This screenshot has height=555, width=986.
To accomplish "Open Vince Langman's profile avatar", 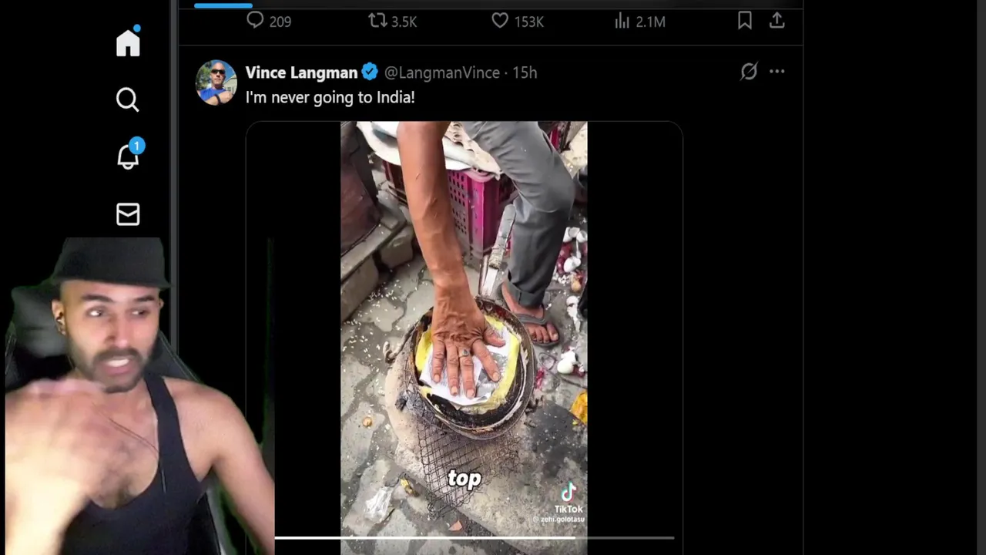I will pyautogui.click(x=216, y=82).
